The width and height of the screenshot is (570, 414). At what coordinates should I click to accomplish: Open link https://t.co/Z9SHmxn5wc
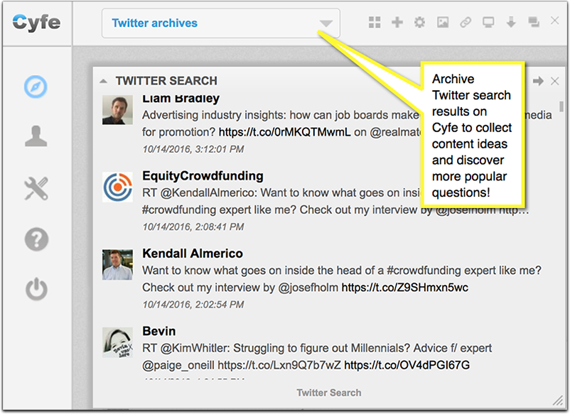click(405, 288)
